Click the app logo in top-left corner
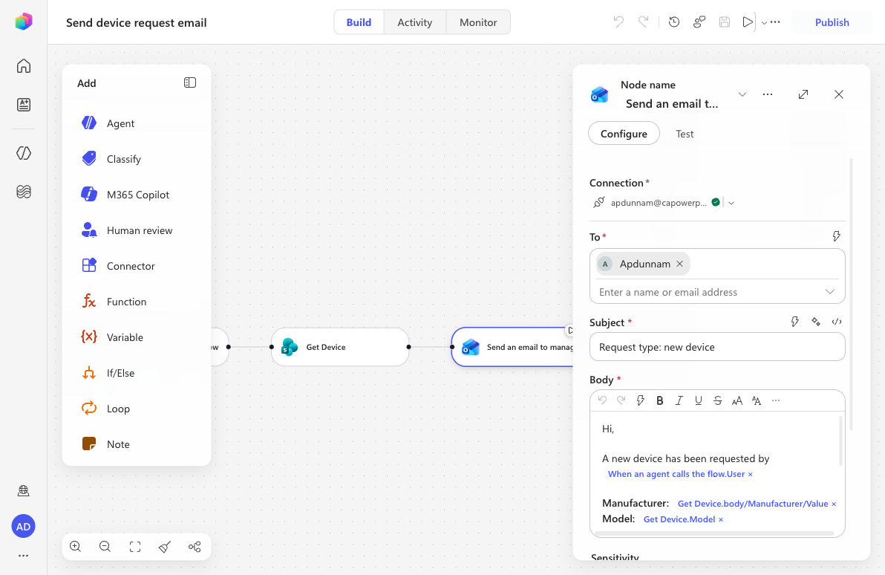 point(24,22)
